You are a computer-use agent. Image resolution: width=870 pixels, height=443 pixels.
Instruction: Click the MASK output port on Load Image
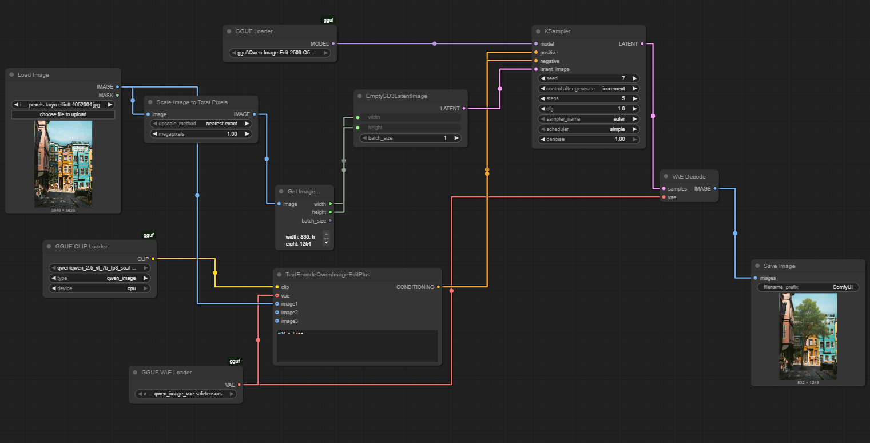tap(117, 96)
